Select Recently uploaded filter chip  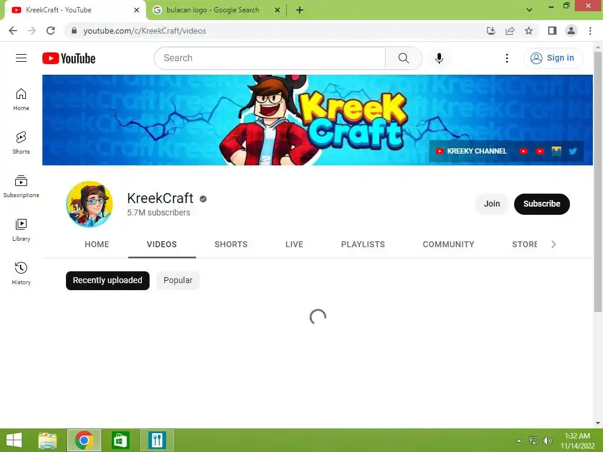click(108, 280)
